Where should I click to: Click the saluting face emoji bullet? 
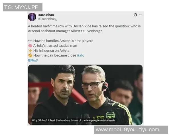[x=30, y=55]
